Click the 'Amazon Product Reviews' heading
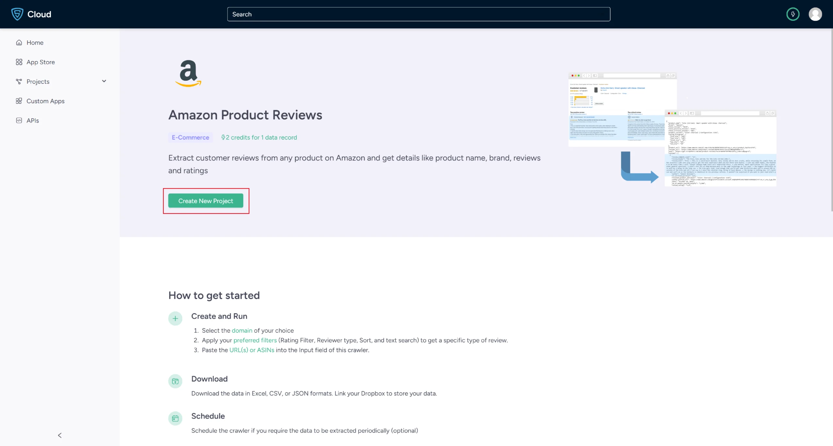 click(x=245, y=115)
